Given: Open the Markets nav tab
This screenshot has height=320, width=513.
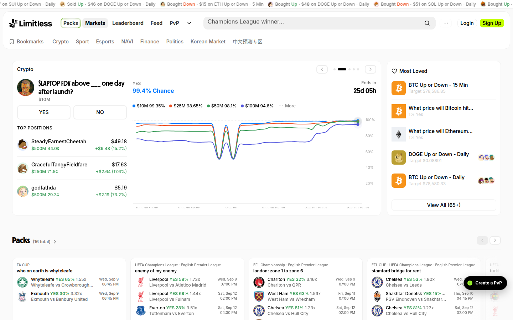Looking at the screenshot, I should [95, 23].
